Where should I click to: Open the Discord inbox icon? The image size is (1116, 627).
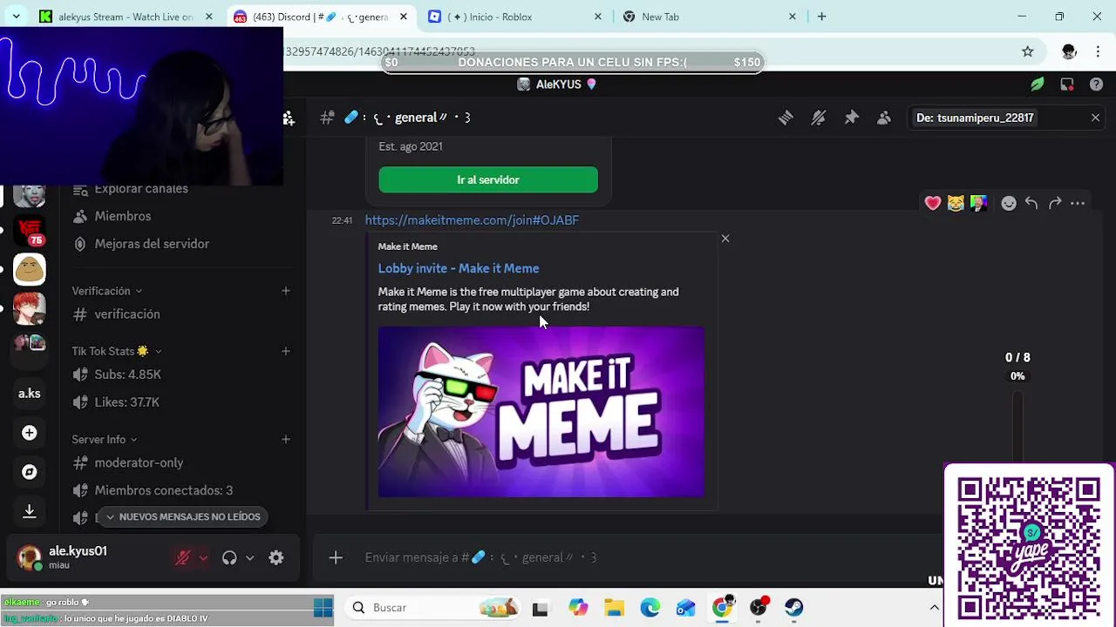click(x=1066, y=84)
